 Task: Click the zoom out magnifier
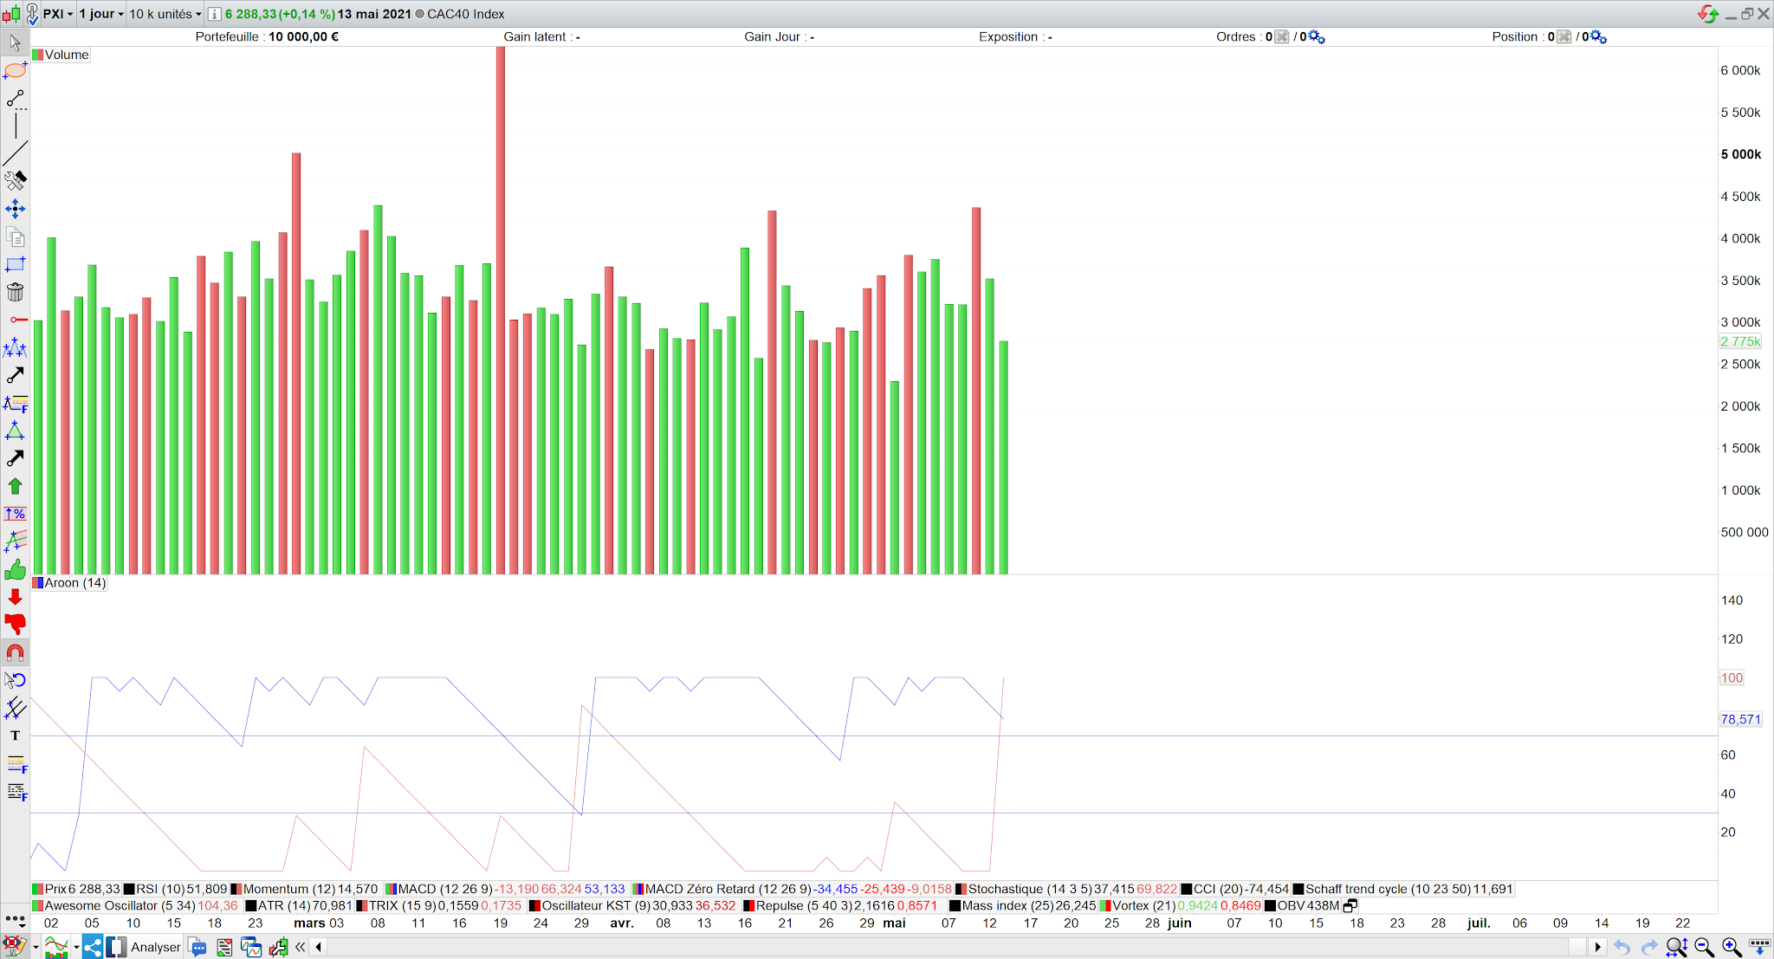point(1704,947)
